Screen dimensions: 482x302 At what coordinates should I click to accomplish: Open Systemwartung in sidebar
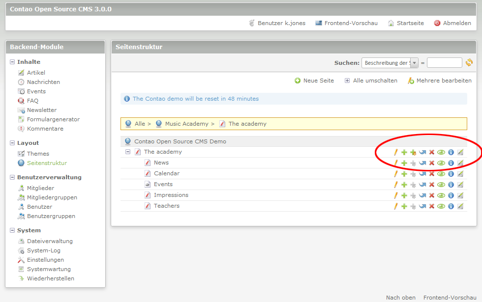49,269
